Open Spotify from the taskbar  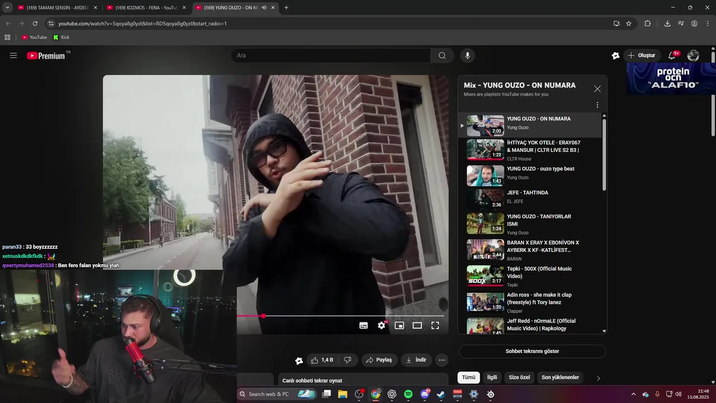tap(408, 394)
